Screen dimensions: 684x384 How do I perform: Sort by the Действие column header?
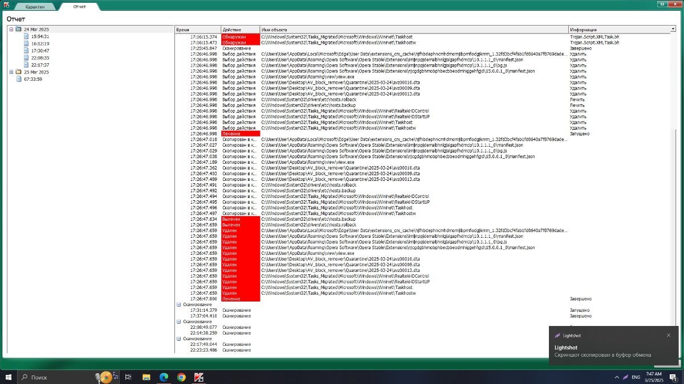240,30
